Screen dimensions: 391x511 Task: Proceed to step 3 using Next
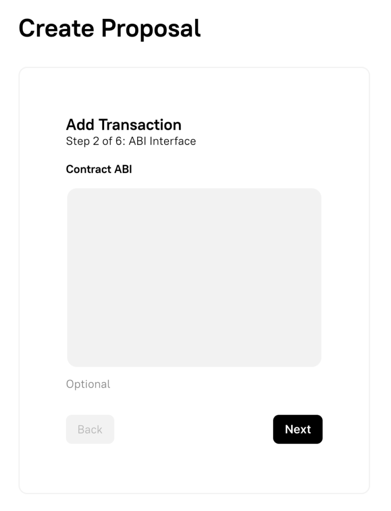[x=297, y=429]
